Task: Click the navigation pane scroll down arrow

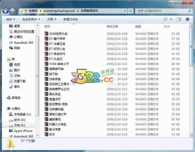Action: (x=38, y=135)
